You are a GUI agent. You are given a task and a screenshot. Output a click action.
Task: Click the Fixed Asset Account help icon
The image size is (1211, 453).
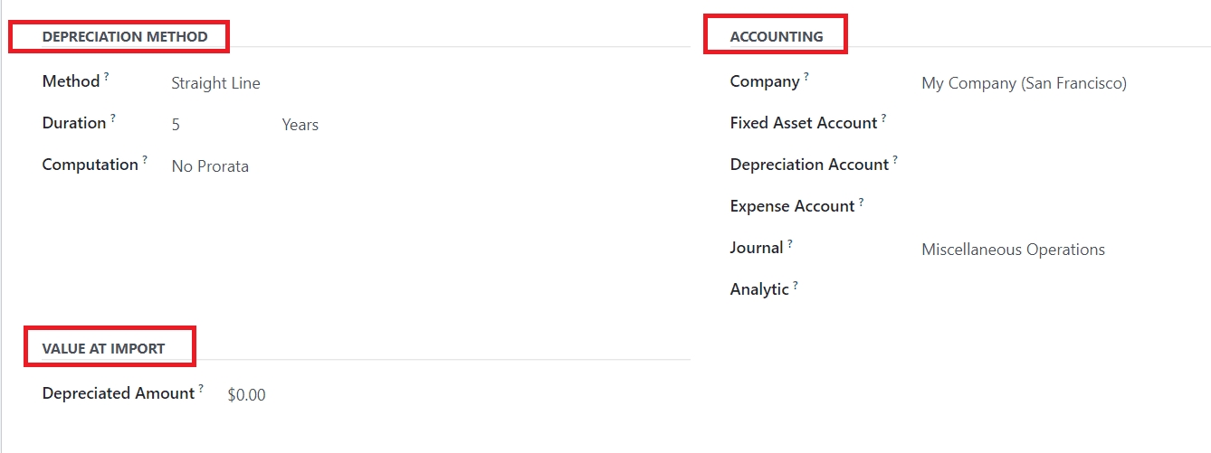click(884, 118)
